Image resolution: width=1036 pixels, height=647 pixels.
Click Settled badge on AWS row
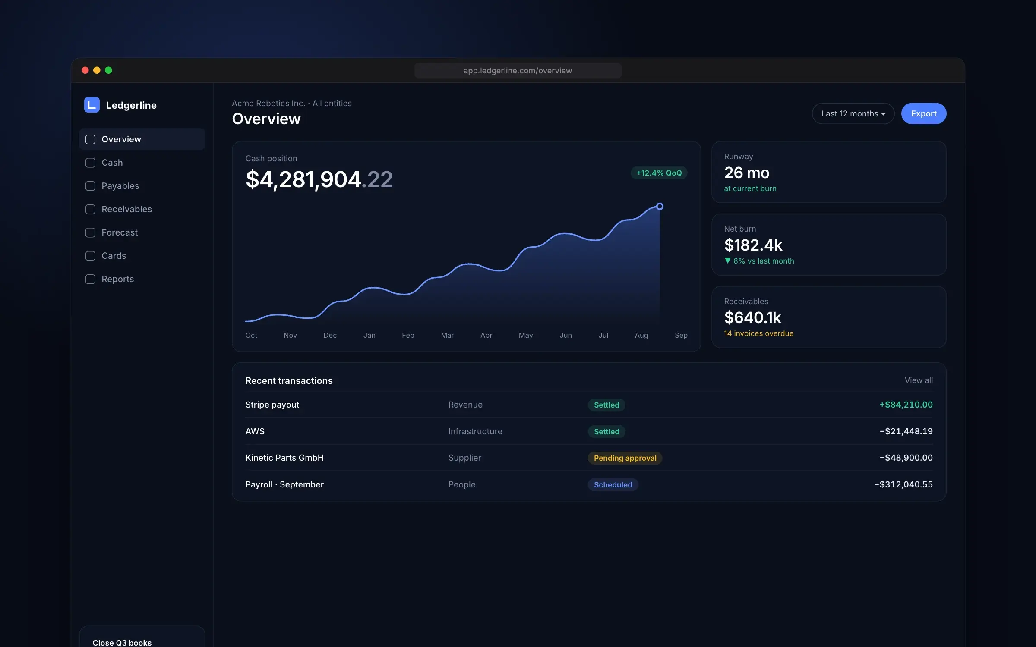coord(606,432)
